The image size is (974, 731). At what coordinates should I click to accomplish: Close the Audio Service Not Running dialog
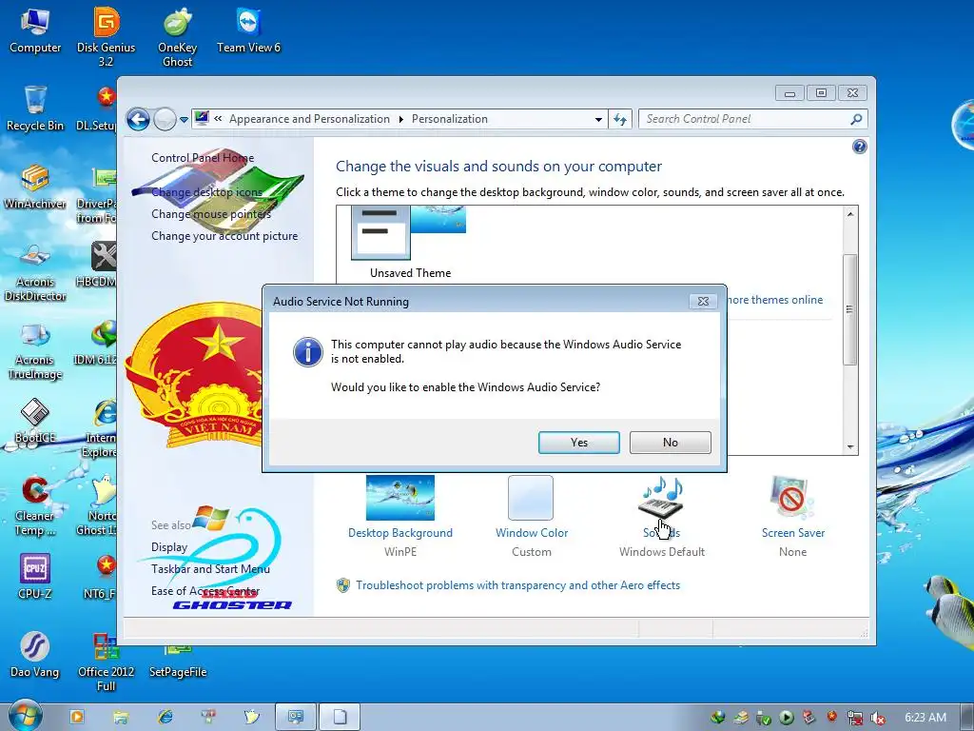[703, 302]
